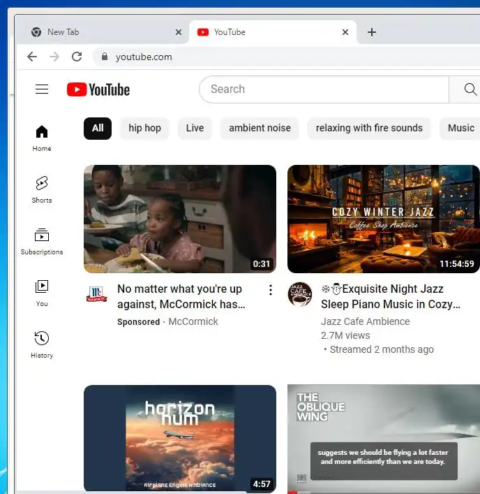Screen dimensions: 480x494
Task: Select the All filter chip
Action: 98,129
